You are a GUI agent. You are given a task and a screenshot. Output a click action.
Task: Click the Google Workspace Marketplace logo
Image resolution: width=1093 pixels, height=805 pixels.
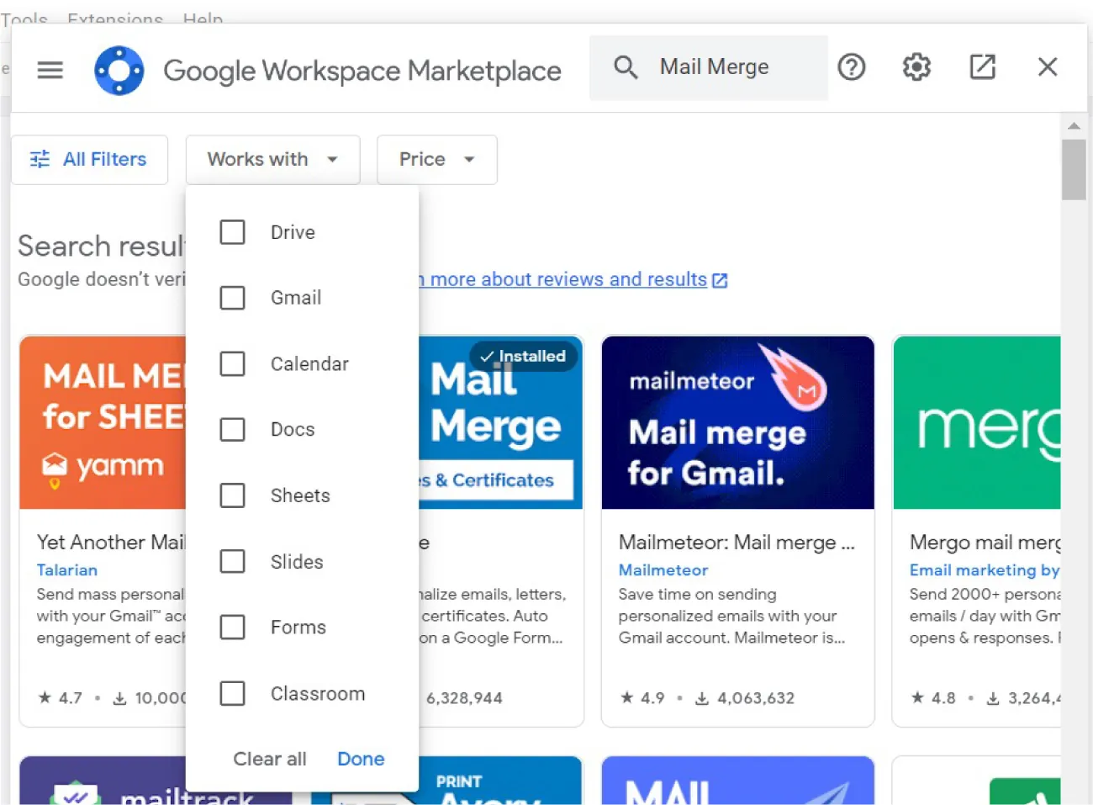pyautogui.click(x=119, y=69)
